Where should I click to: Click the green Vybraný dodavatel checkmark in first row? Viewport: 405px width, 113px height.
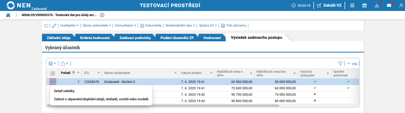315,81
